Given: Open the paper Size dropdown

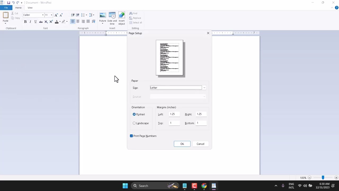Looking at the screenshot, I should 204,88.
